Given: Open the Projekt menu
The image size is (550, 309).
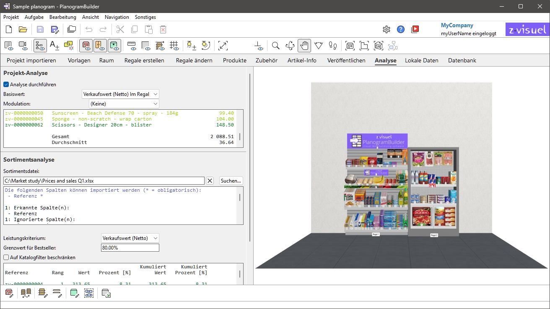Looking at the screenshot, I should [x=11, y=17].
